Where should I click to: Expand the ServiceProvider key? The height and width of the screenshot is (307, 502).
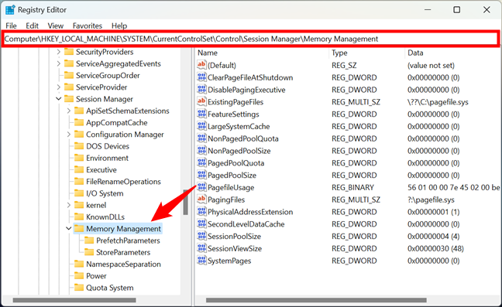[59, 87]
